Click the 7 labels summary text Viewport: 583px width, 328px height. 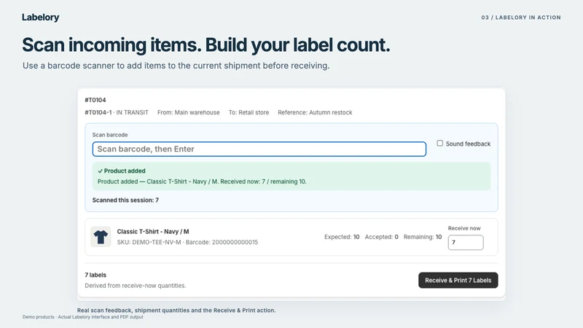coord(95,276)
